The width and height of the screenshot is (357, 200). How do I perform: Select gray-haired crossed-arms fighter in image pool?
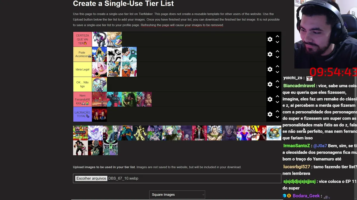[x=214, y=133]
